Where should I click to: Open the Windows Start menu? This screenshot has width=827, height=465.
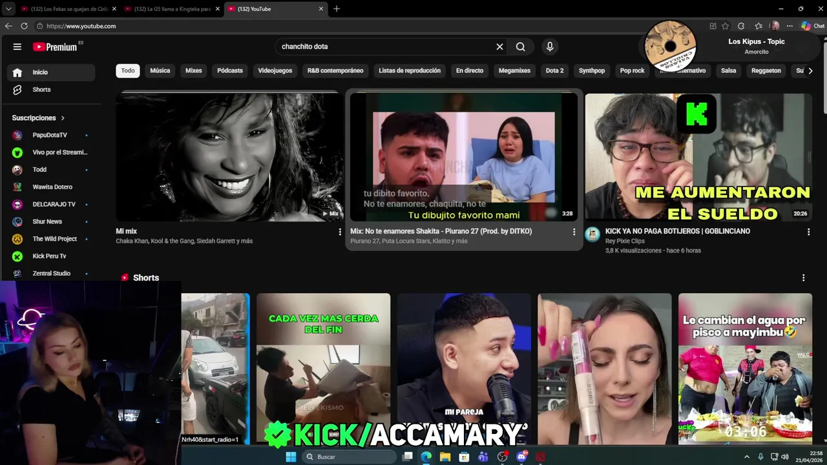[291, 457]
